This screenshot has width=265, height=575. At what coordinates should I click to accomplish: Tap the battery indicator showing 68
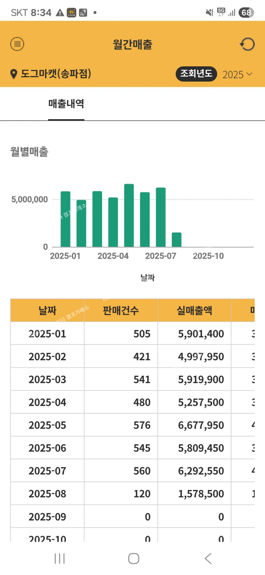pyautogui.click(x=246, y=13)
